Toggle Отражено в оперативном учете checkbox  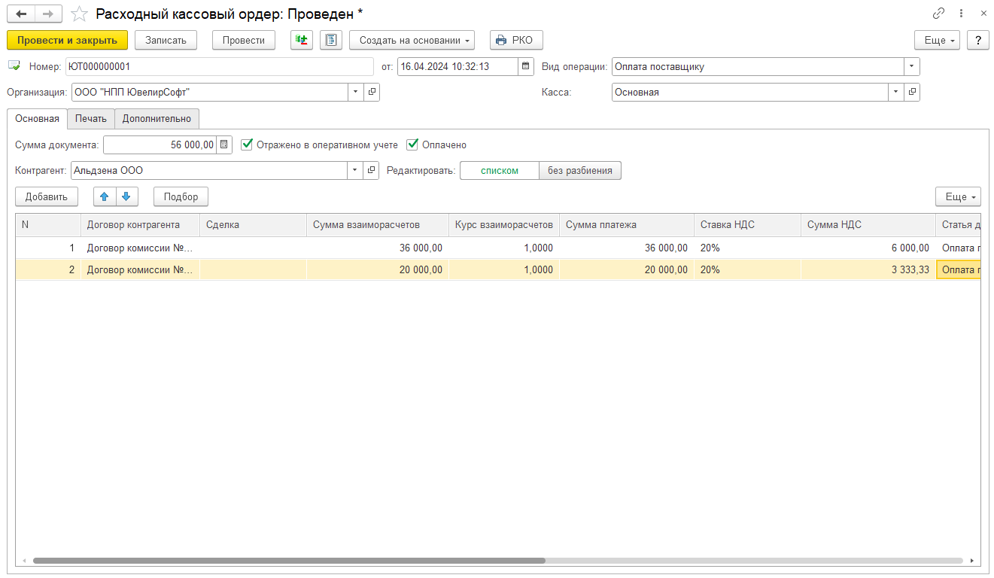point(247,144)
